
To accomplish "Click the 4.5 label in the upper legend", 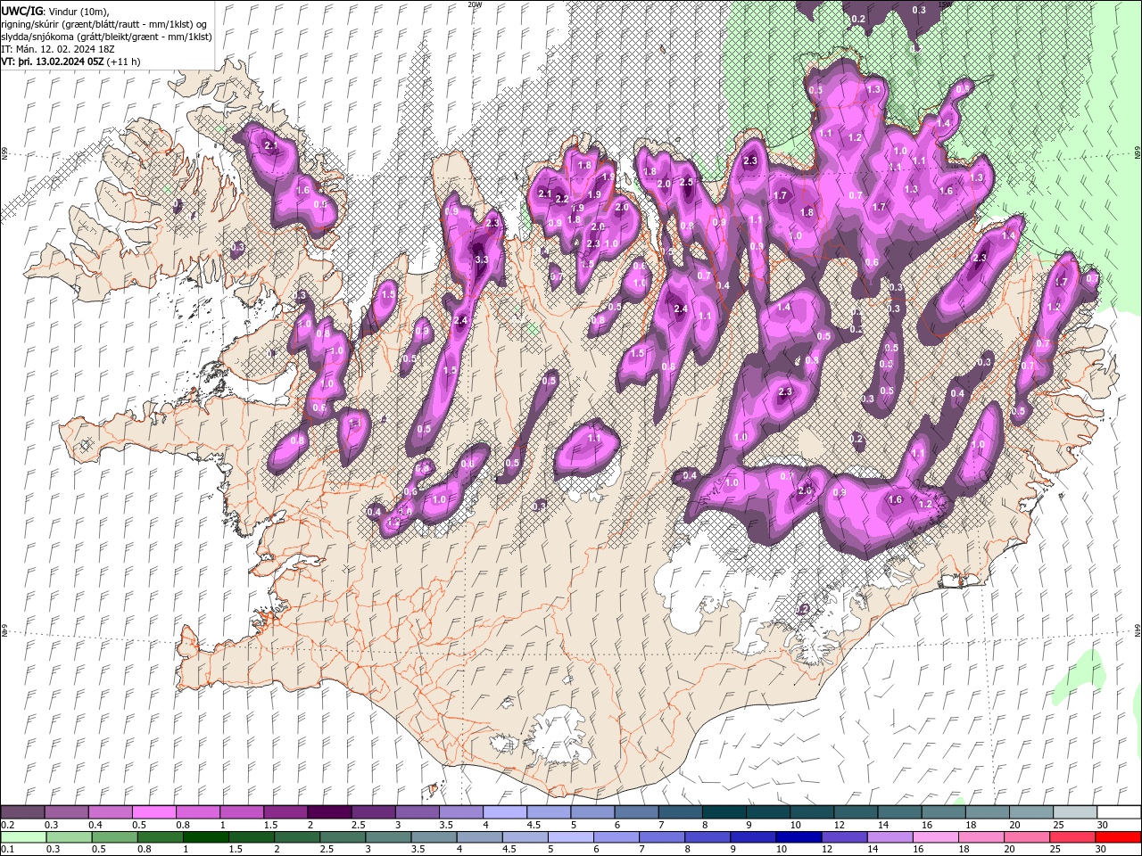I will [x=534, y=825].
